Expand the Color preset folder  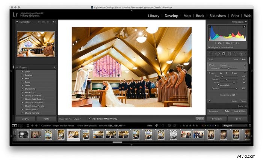[22, 72]
